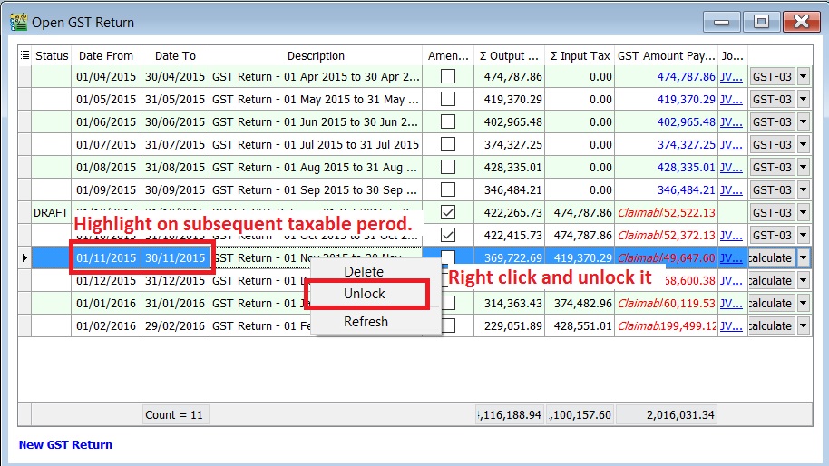
Task: Click the current row indicator arrow
Action: [x=24, y=258]
